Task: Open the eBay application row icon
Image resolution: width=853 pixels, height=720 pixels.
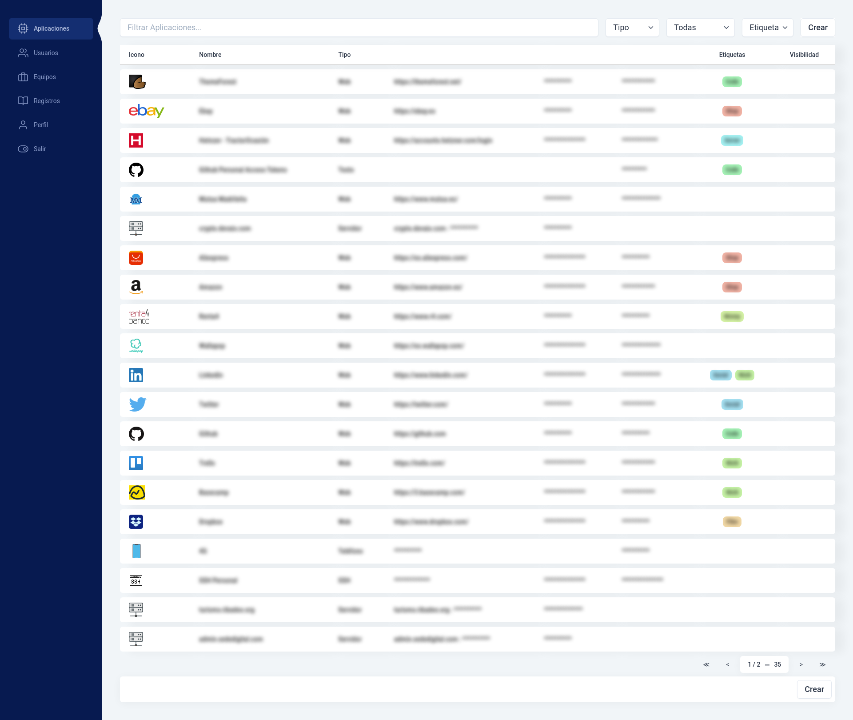Action: [x=147, y=111]
